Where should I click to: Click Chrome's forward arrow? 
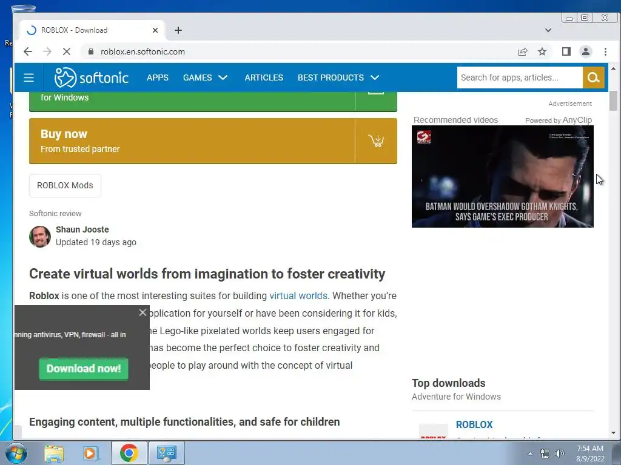47,51
